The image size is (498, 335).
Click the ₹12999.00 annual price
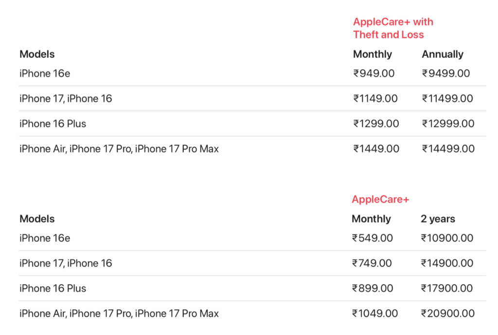(448, 124)
